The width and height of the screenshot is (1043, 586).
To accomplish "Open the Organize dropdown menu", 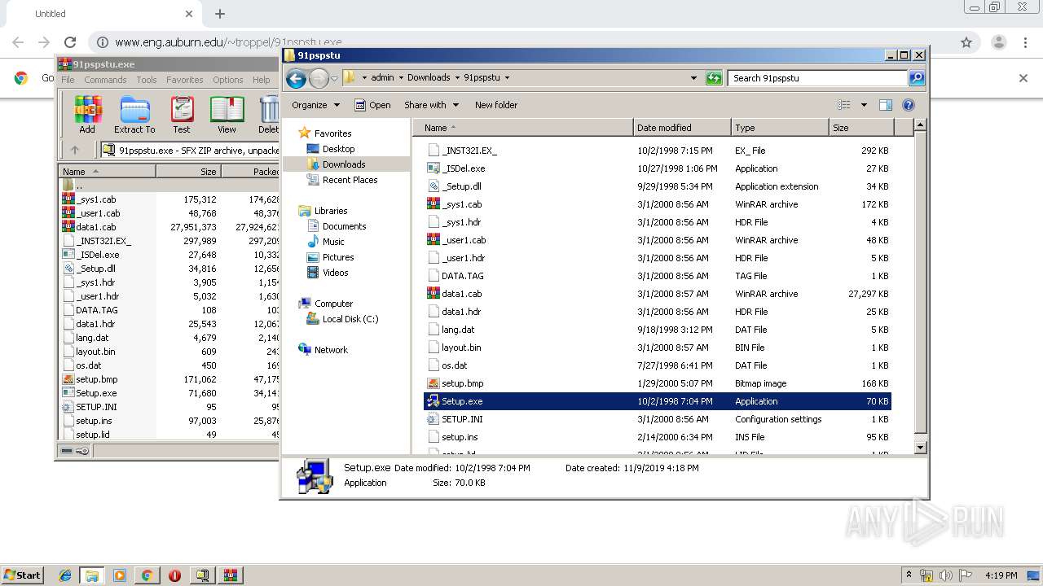I will [315, 105].
